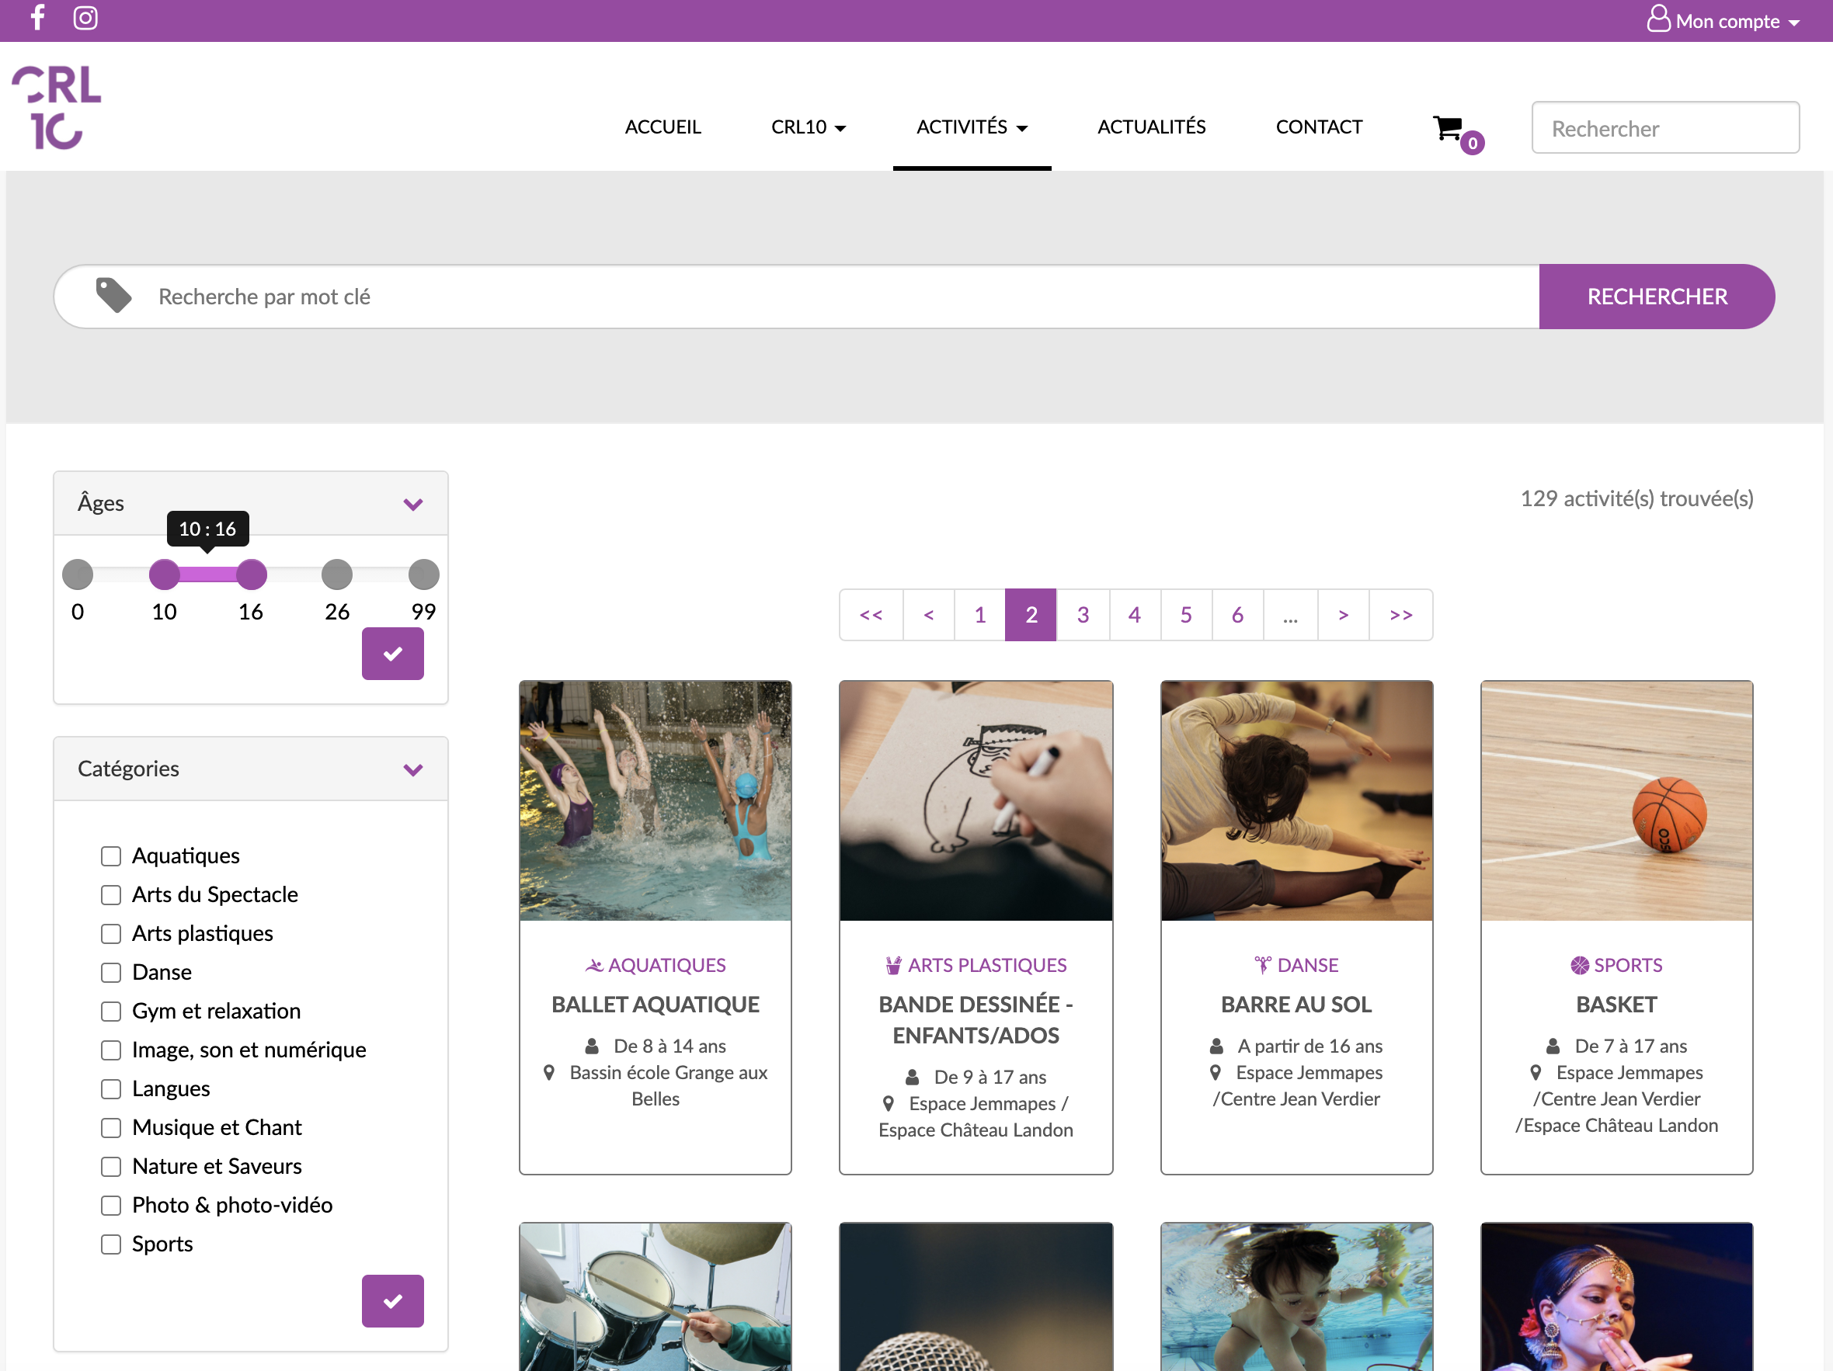Click the age slider handle at 10

tap(164, 574)
